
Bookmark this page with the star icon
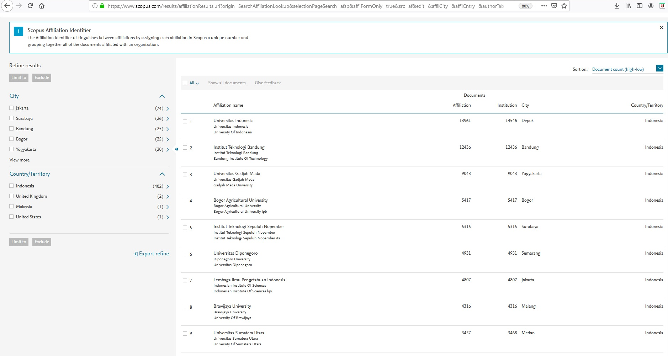(x=564, y=6)
